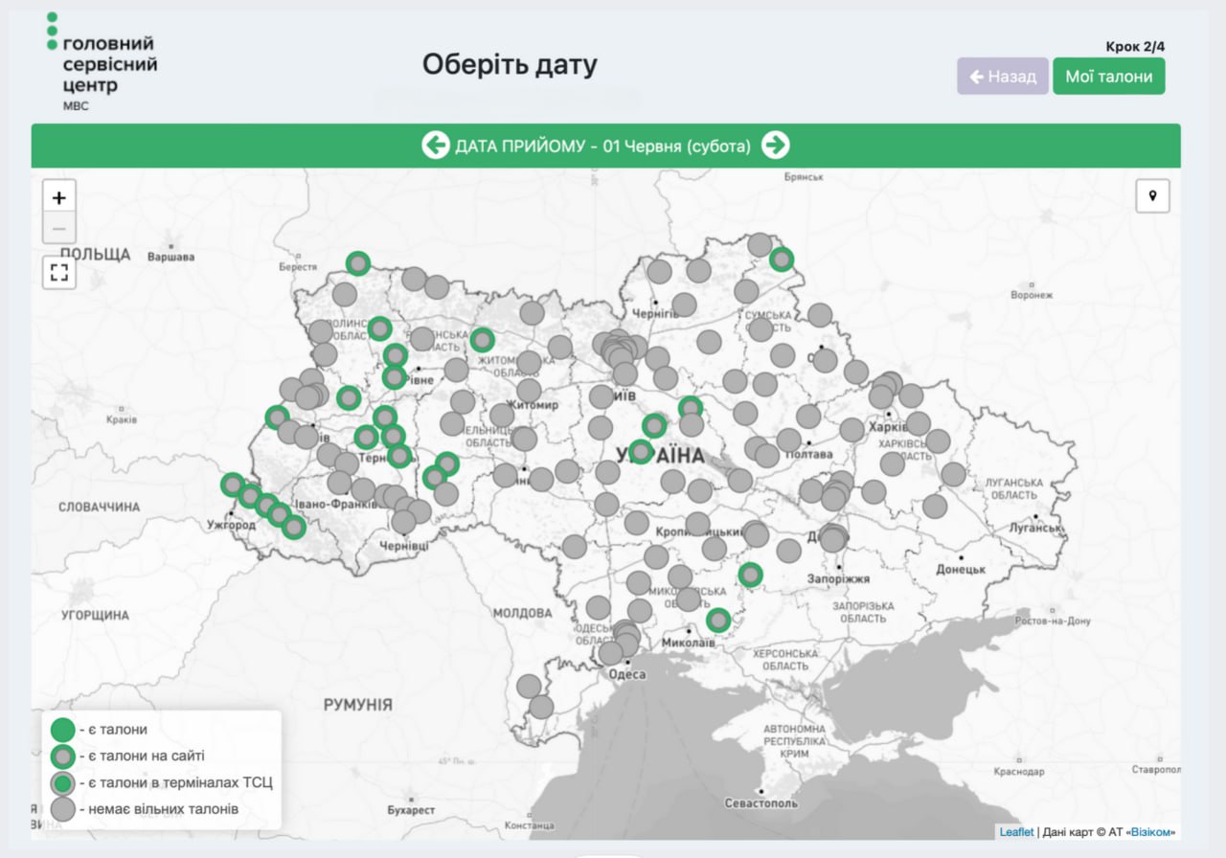Go to next appointment date arrow
The height and width of the screenshot is (858, 1226).
(775, 146)
